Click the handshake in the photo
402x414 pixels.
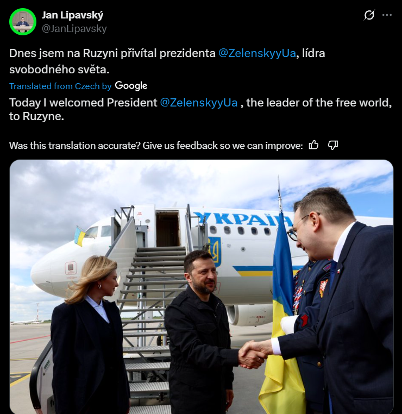coord(253,354)
